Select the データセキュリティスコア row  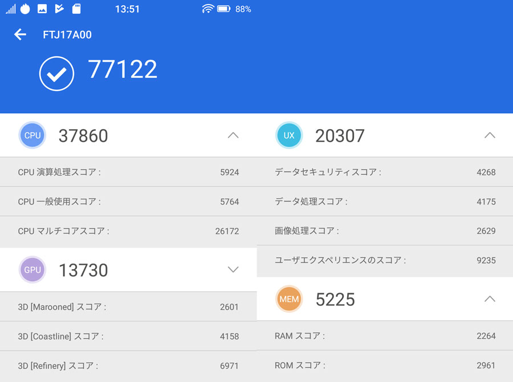pos(385,172)
